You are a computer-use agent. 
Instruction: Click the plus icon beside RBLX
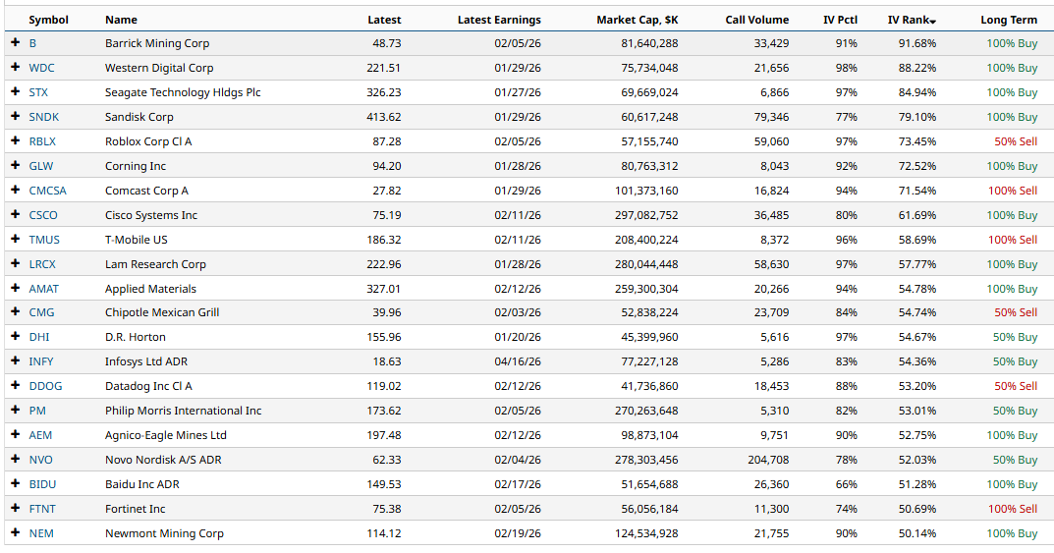coord(15,141)
